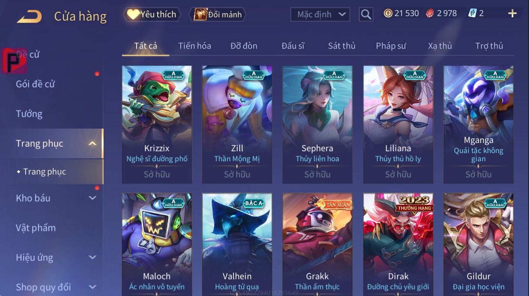Collapse the Trang phục sidebar section
This screenshot has width=529, height=296.
(92, 143)
